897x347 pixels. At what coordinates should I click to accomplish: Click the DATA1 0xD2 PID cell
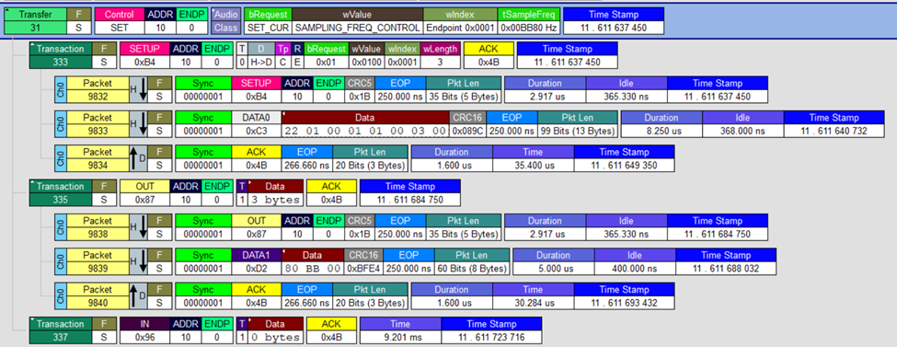pos(257,261)
